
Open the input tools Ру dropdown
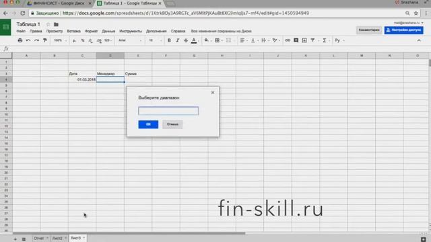pyautogui.click(x=339, y=40)
